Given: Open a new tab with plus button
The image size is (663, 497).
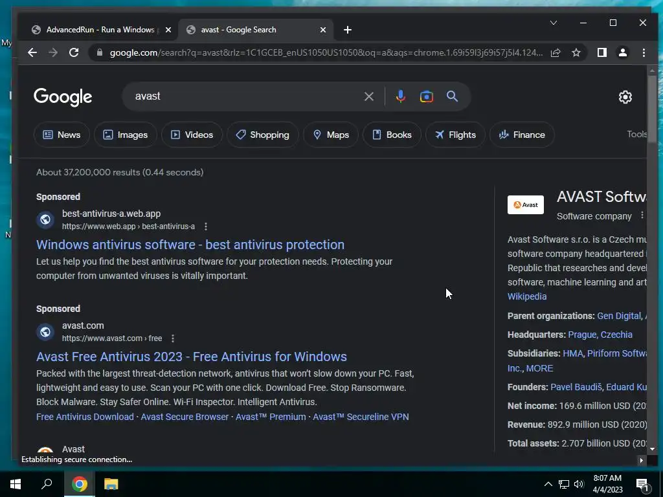Looking at the screenshot, I should [348, 30].
